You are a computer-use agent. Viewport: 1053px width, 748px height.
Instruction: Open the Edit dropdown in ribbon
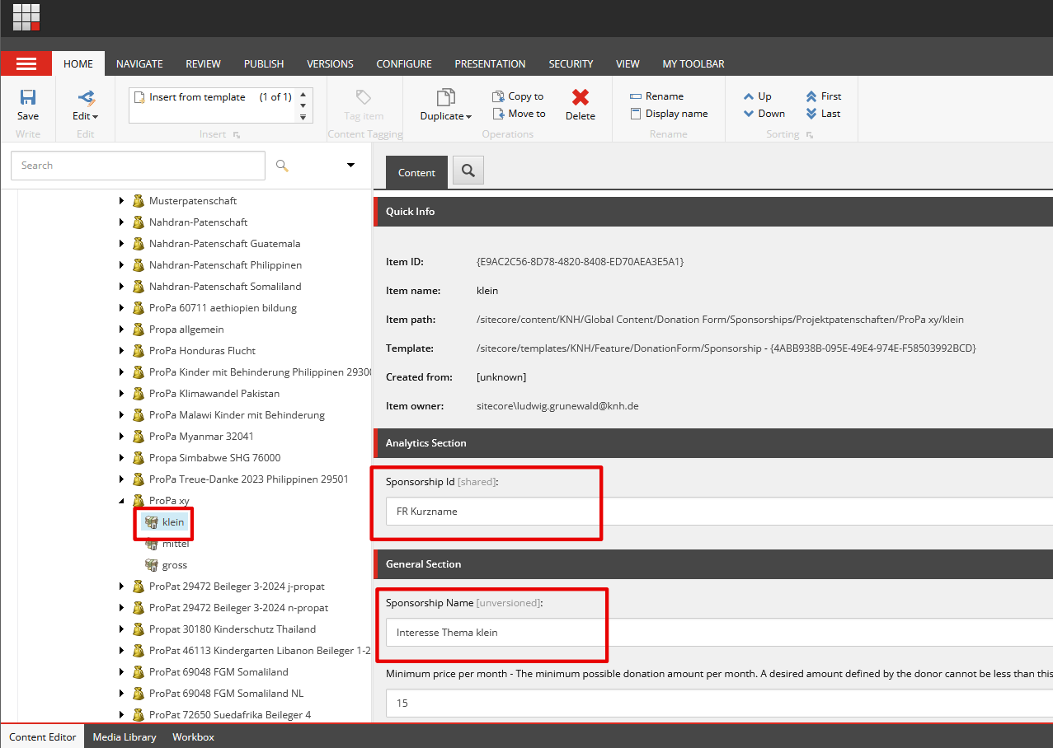pyautogui.click(x=85, y=105)
